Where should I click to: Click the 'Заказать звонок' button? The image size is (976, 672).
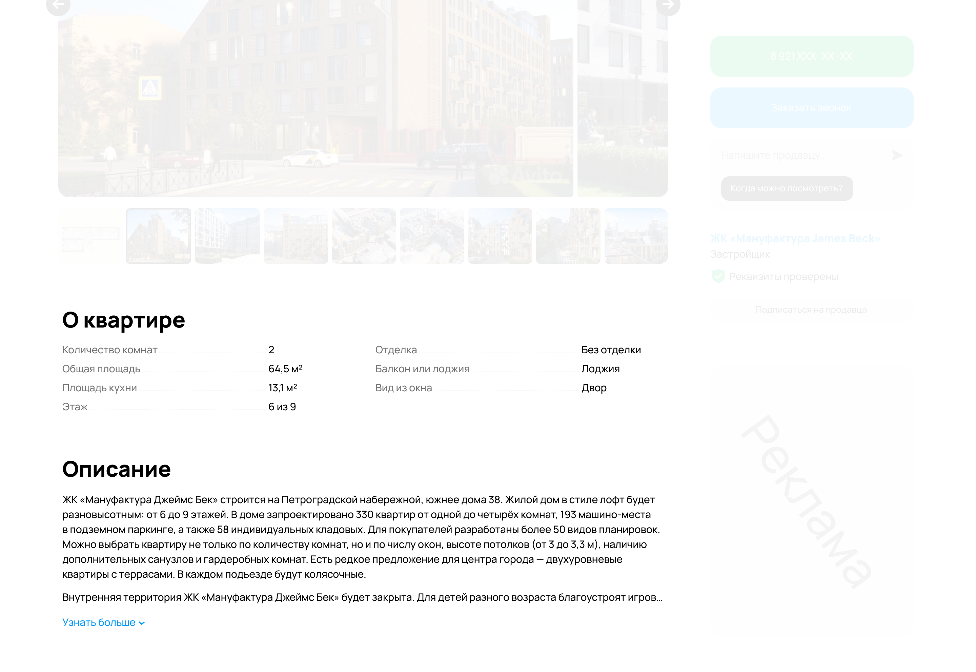[x=811, y=108]
